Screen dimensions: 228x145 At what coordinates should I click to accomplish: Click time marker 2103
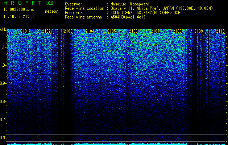point(68,31)
